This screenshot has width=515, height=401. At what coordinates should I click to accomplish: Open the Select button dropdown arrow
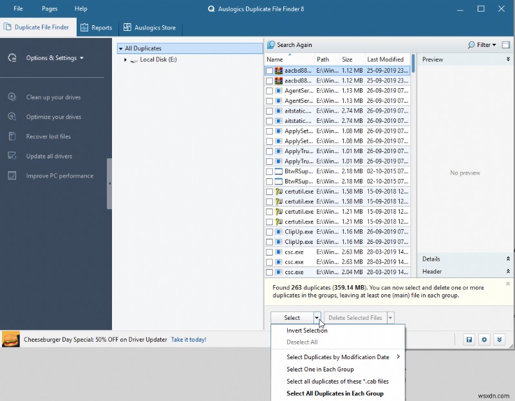(317, 317)
